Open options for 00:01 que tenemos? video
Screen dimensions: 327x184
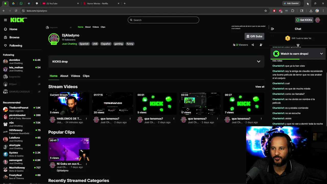(x=174, y=119)
